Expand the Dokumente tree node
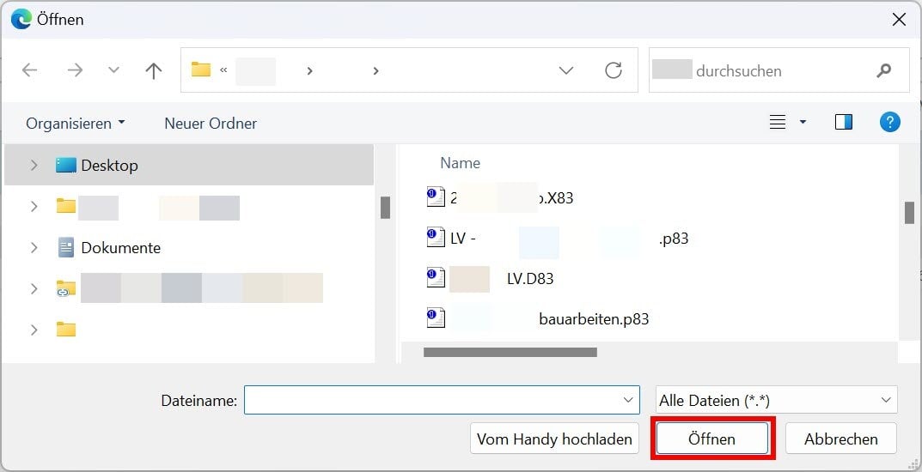Viewport: 922px width, 472px height. tap(34, 248)
